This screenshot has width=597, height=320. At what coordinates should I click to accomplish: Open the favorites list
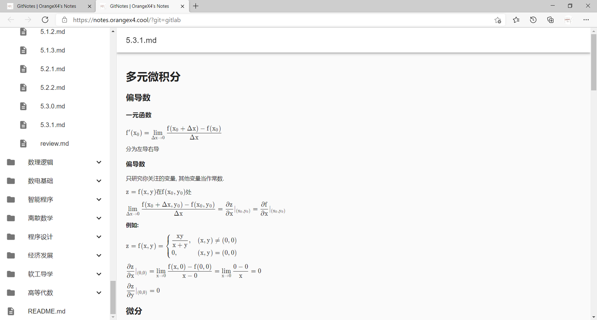pos(516,19)
